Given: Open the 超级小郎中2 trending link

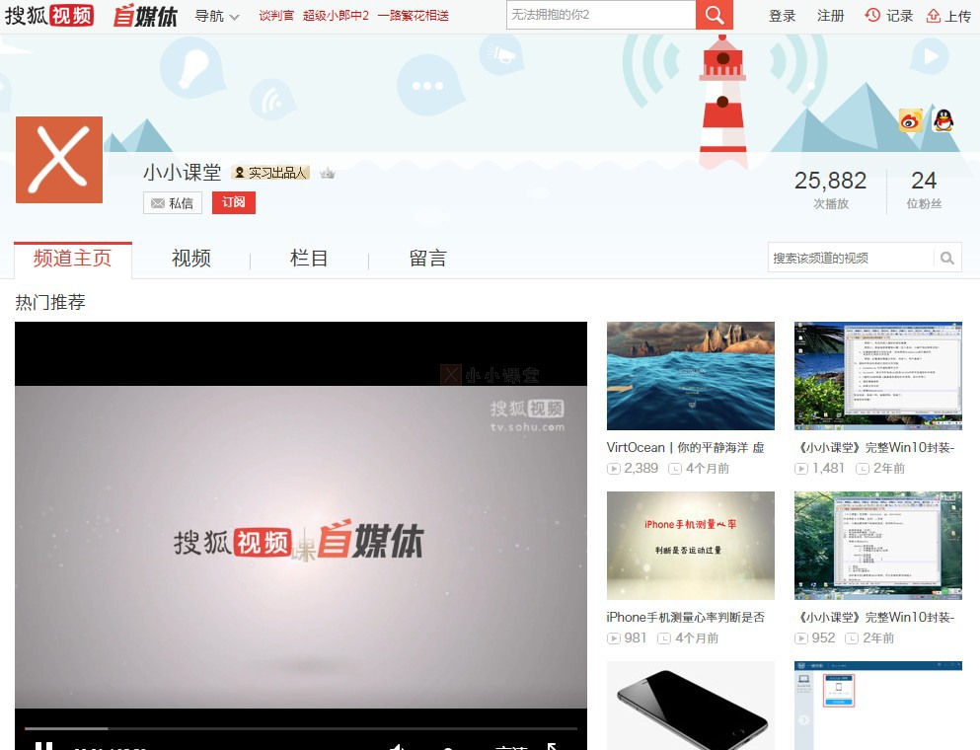Looking at the screenshot, I should [336, 16].
